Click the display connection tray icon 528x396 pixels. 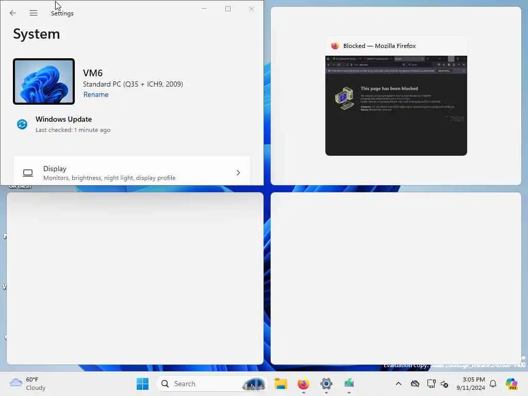click(432, 384)
